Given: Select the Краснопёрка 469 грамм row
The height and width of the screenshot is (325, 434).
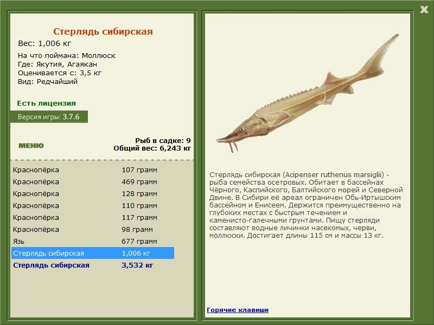Looking at the screenshot, I should [93, 181].
